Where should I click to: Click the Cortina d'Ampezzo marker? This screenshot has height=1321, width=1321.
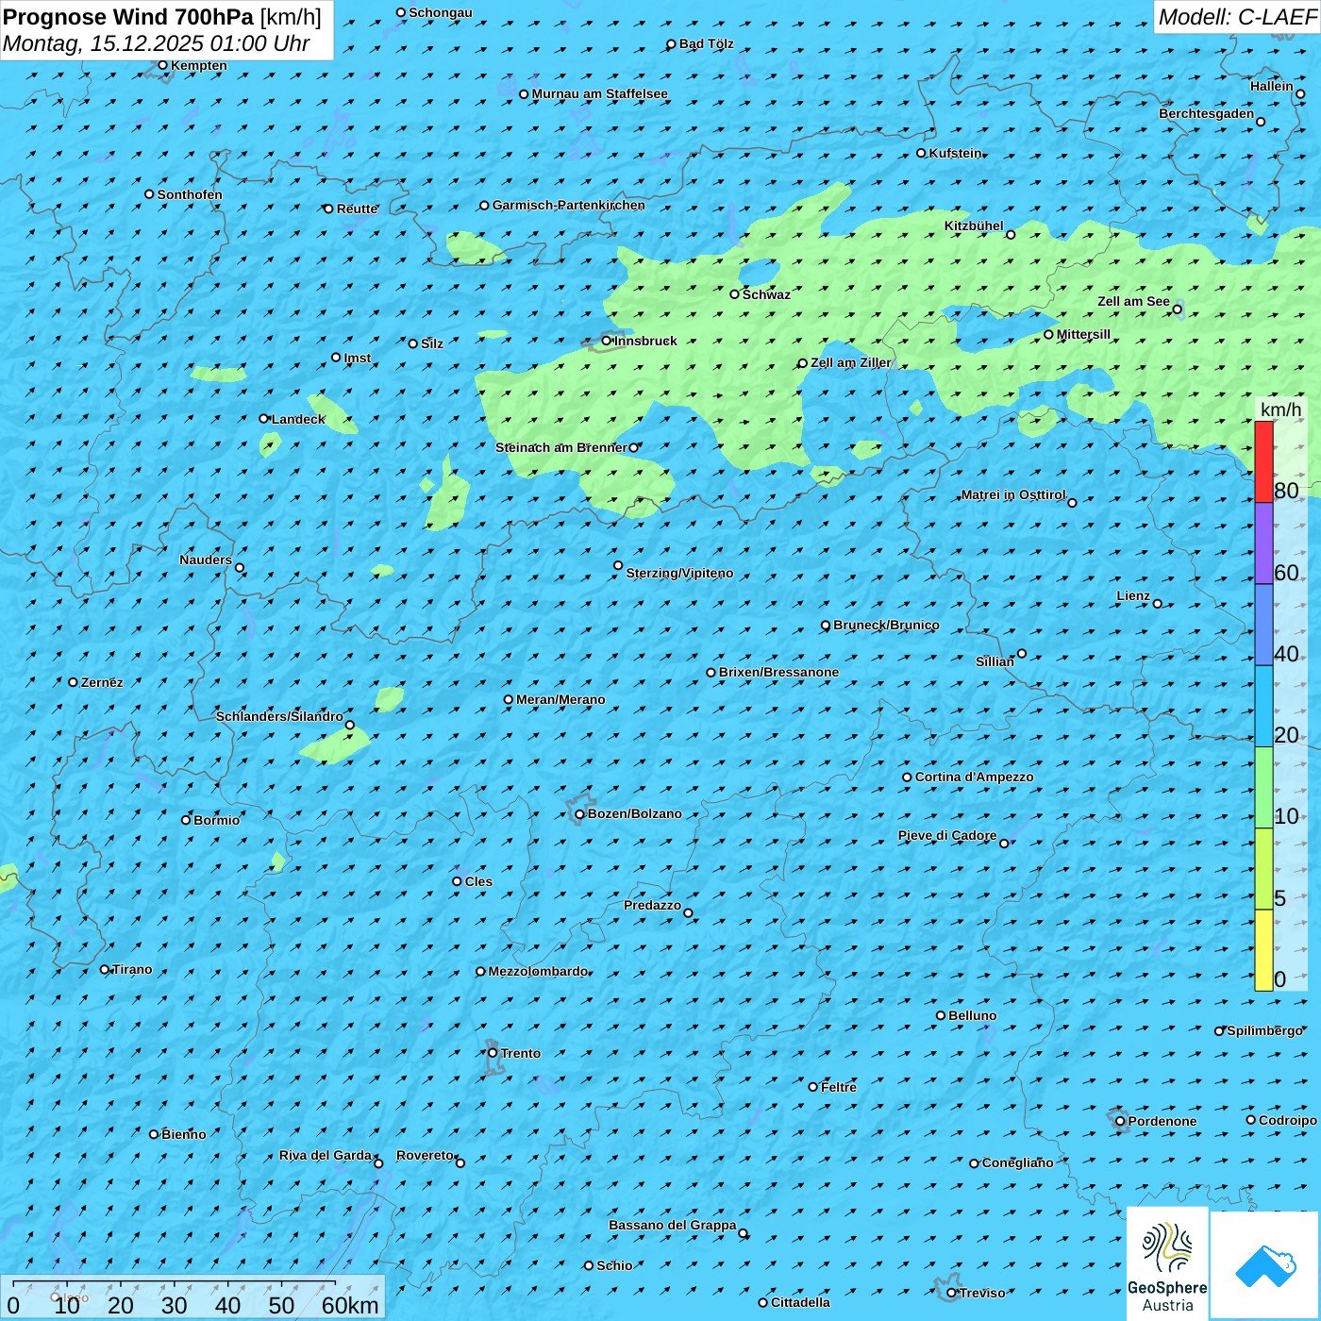[908, 778]
